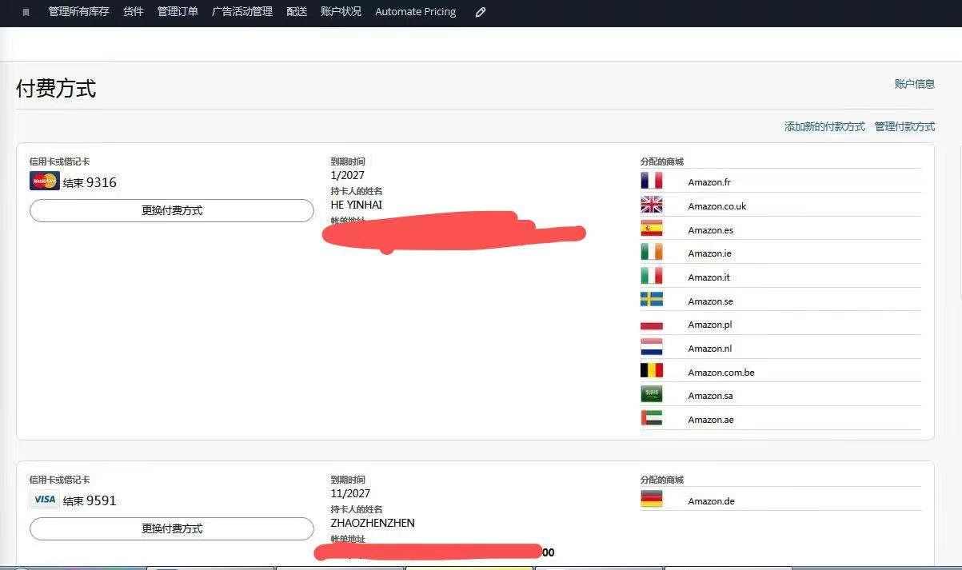Click cardholder name HE YINHAI
Image resolution: width=962 pixels, height=570 pixels.
[x=357, y=205]
